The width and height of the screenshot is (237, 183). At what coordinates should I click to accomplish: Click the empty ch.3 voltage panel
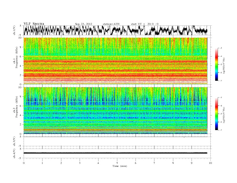(117, 141)
